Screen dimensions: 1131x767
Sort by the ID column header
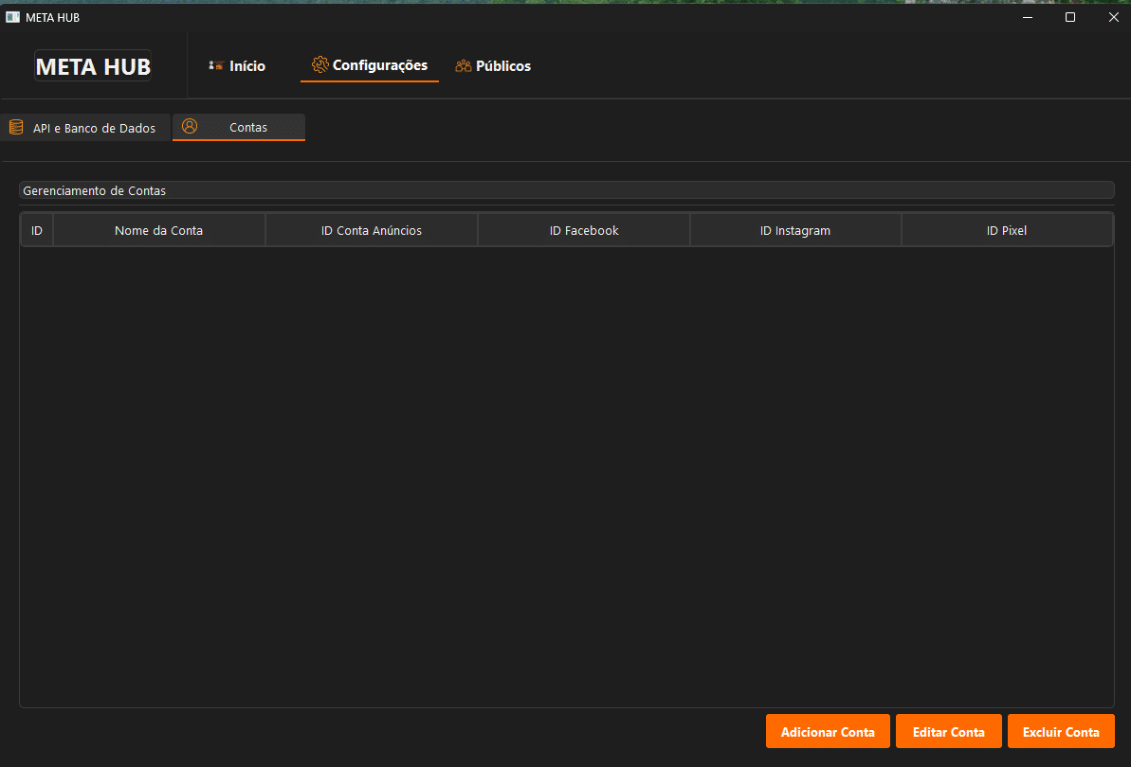coord(37,230)
